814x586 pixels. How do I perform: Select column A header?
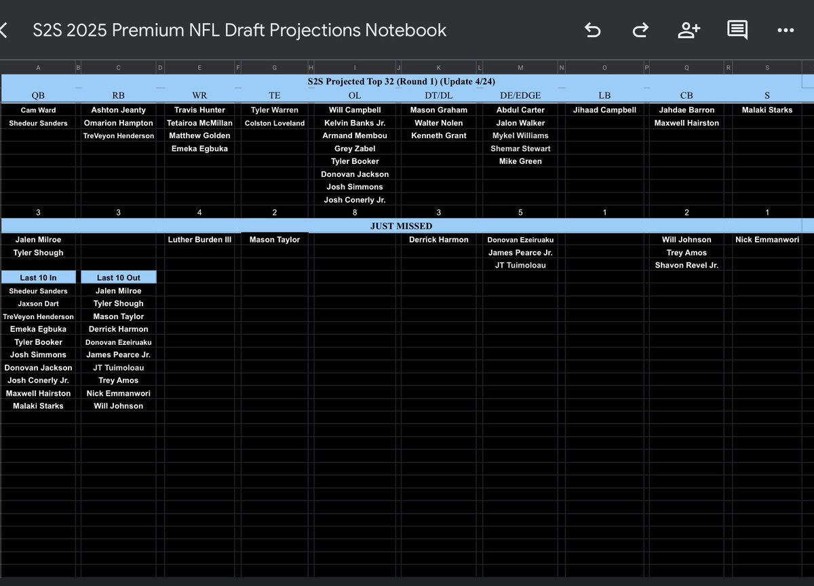pos(38,67)
